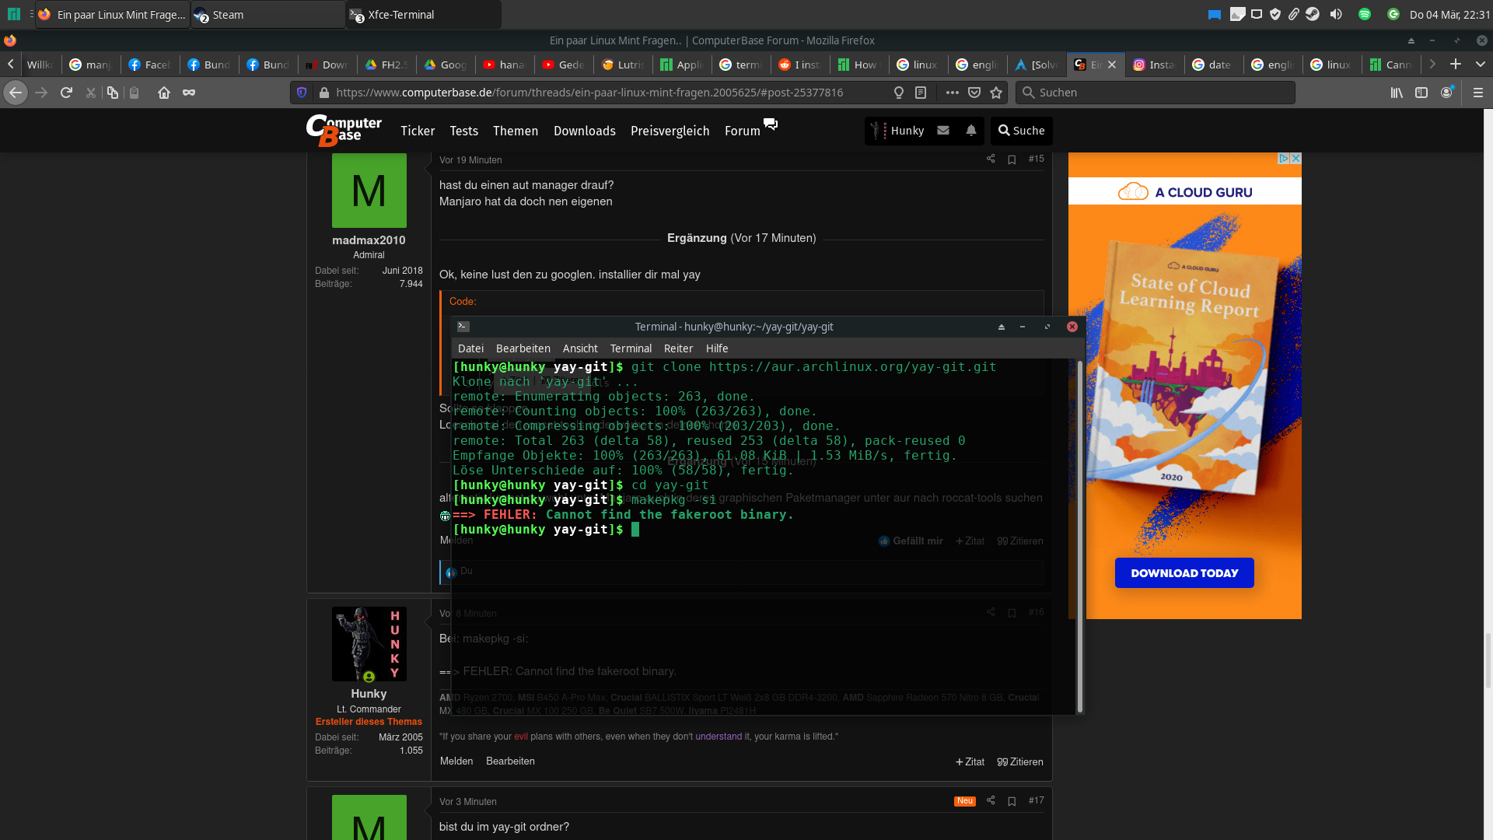
Task: Share post #15 icon
Action: pos(991,159)
